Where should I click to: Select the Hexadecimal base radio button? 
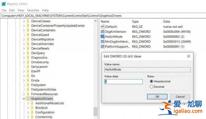(151, 81)
